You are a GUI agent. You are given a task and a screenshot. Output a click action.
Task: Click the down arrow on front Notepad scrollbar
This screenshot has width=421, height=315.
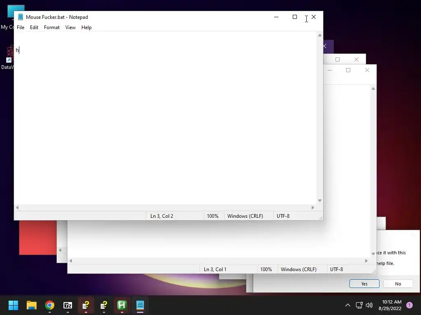320,200
